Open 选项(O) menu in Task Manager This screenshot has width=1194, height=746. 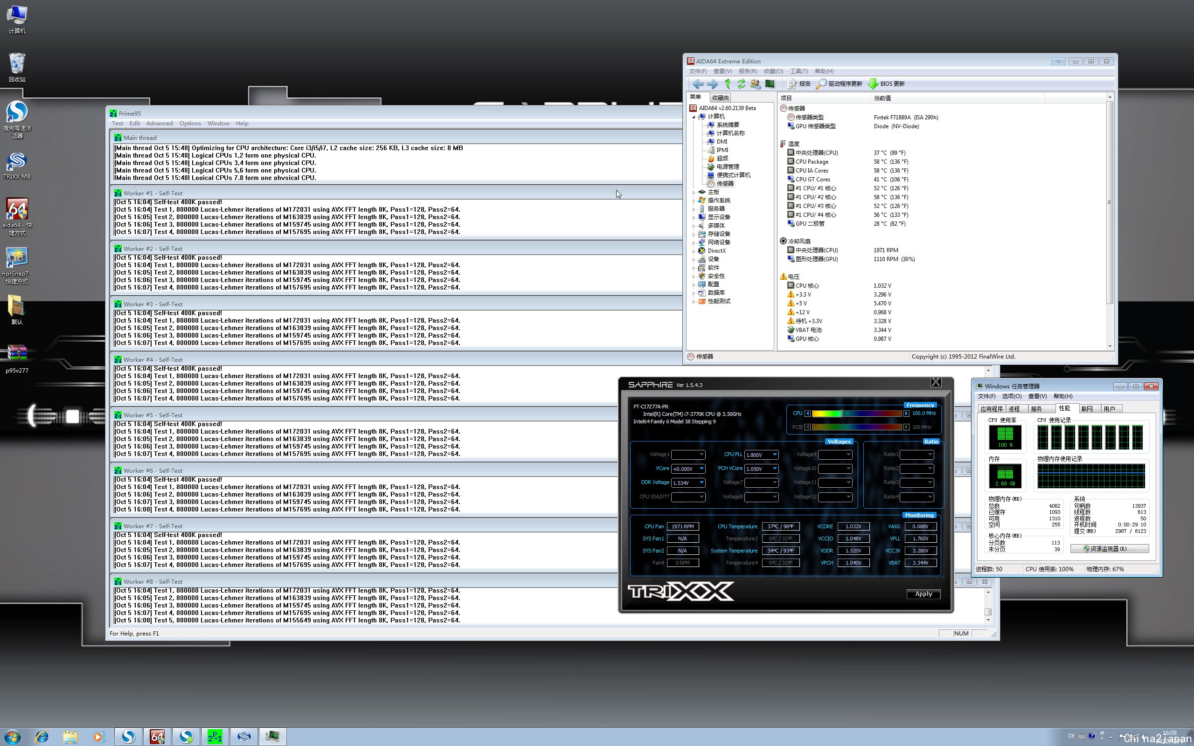(1012, 397)
